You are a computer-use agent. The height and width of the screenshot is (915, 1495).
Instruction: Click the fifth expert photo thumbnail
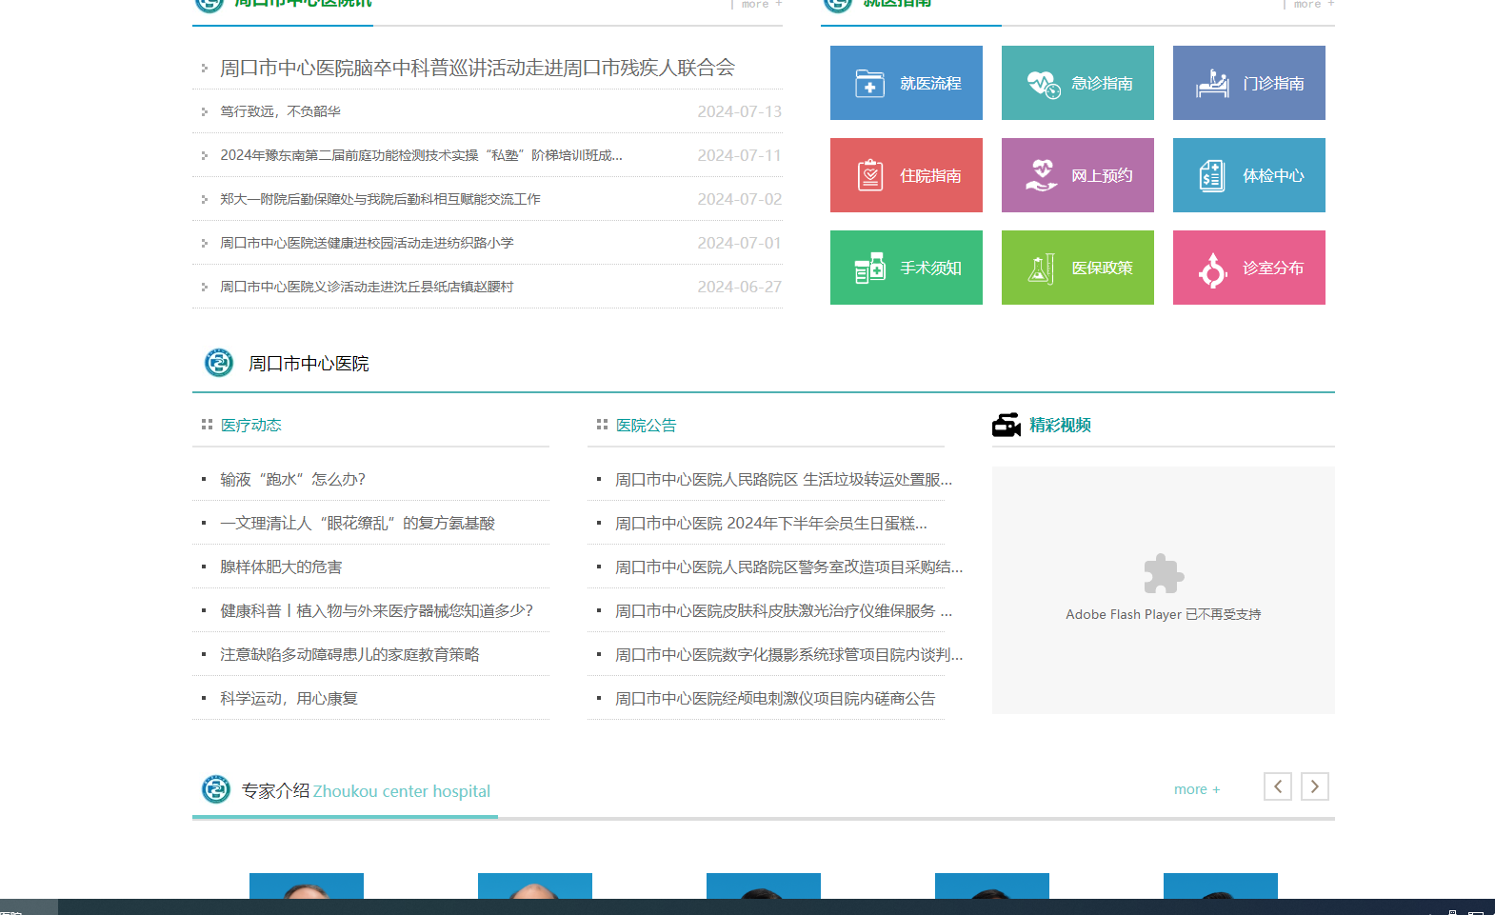[1221, 885]
